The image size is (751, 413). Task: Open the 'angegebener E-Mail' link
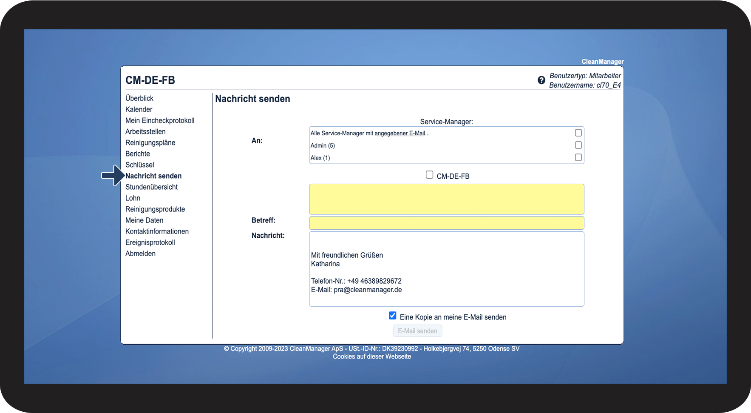tap(400, 134)
